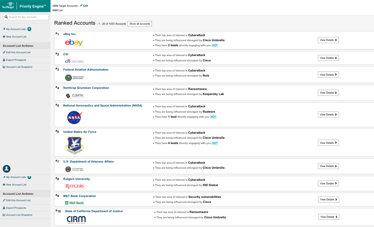Image resolution: width=374 pixels, height=227 pixels.
Task: Click '4 leads' in the Air Force row
Action: pos(173,143)
